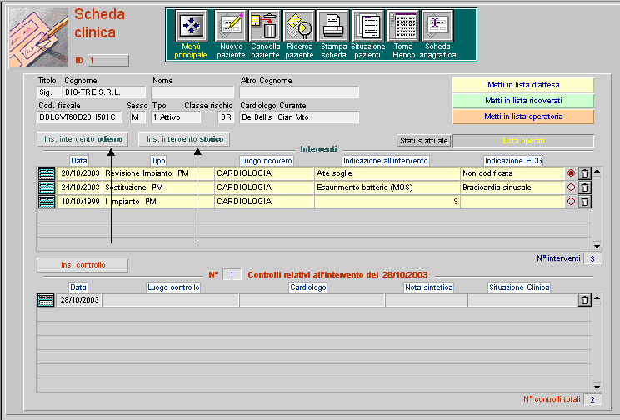The width and height of the screenshot is (620, 420).
Task: Select radio button for 10/10/1999 Impianto row
Action: 571,202
